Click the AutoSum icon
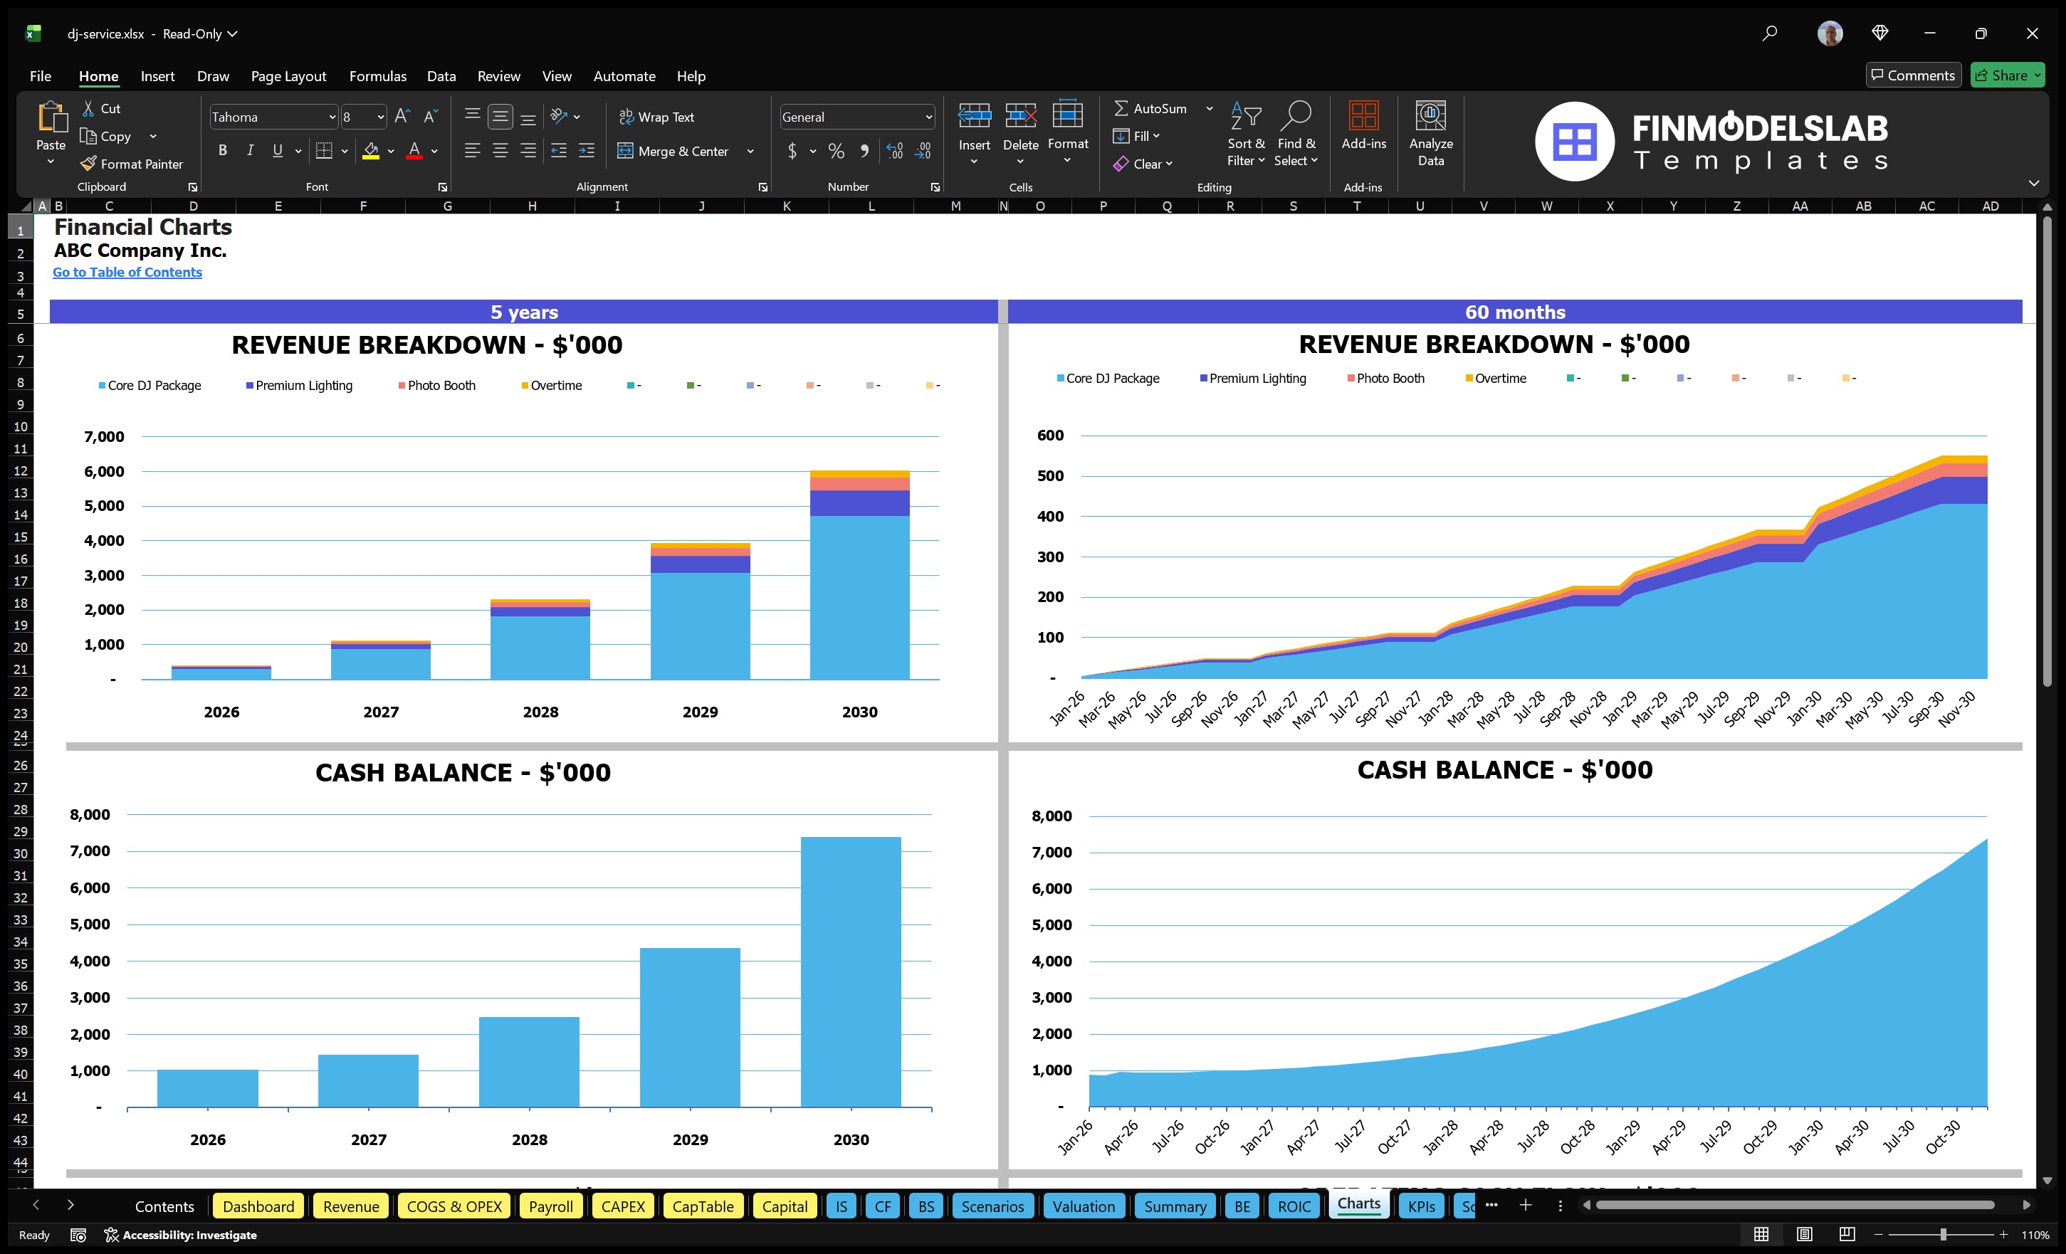 point(1123,107)
